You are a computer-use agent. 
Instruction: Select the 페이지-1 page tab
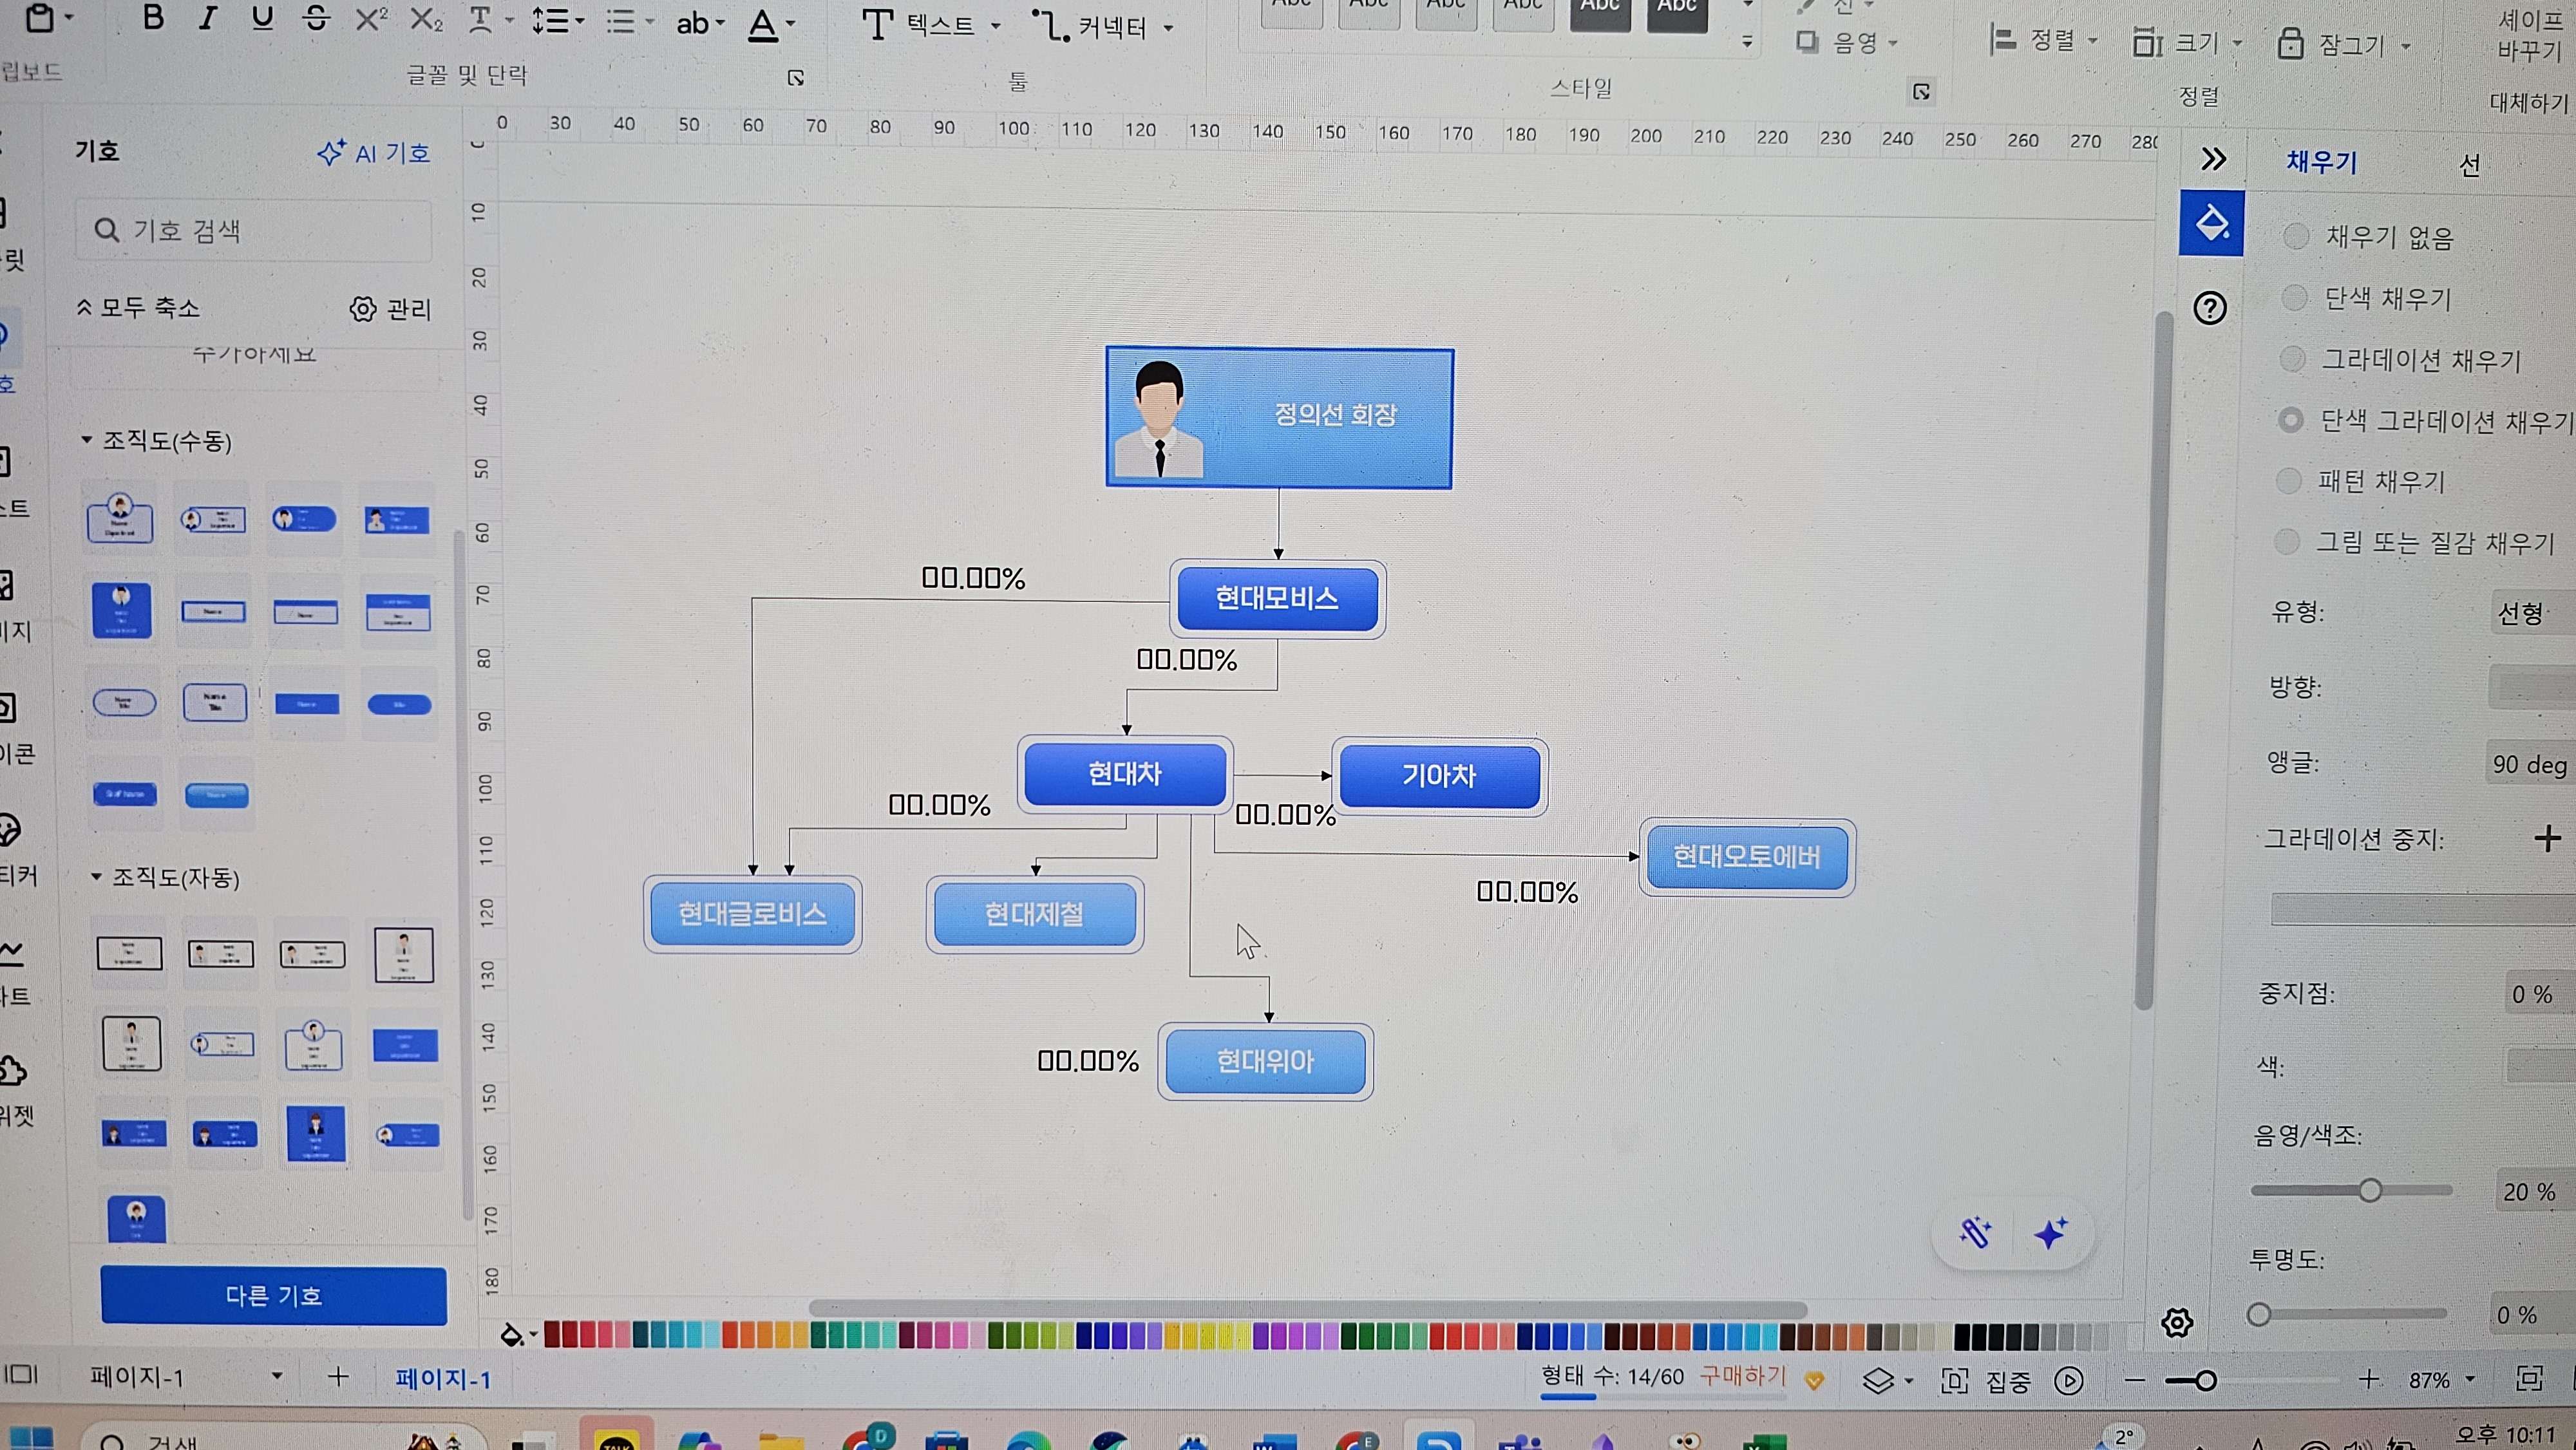pyautogui.click(x=443, y=1379)
